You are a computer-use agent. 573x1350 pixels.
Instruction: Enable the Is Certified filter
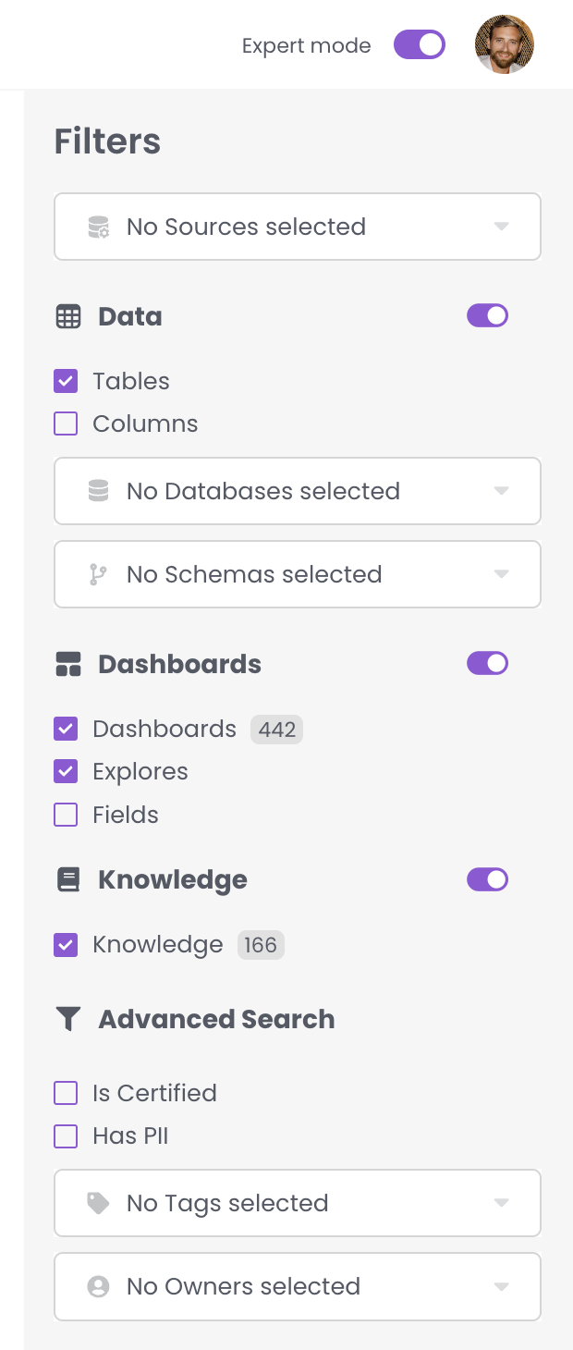(x=66, y=1093)
